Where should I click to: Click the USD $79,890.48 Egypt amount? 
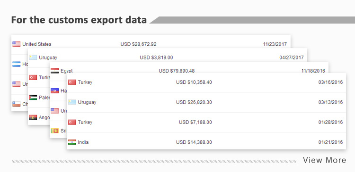click(177, 71)
